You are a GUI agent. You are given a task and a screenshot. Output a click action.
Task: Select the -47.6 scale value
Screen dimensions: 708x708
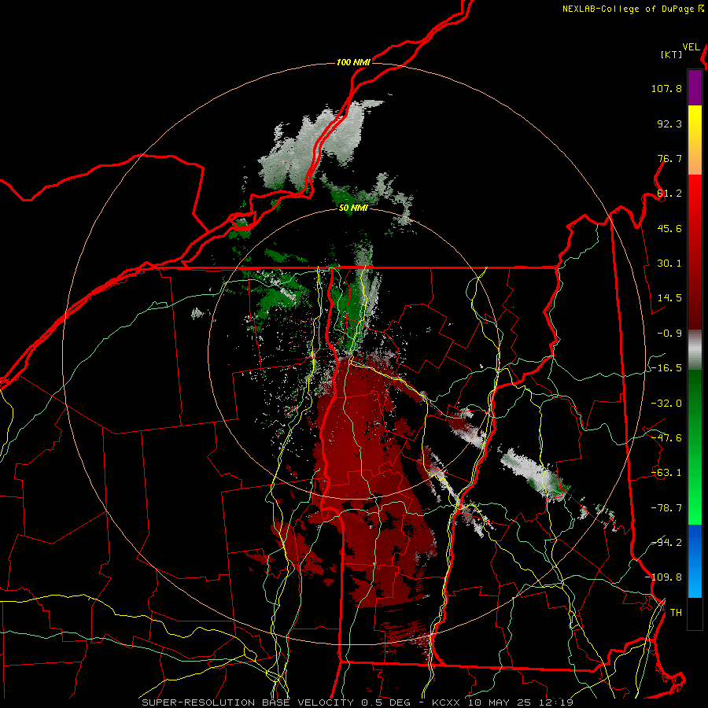666,438
